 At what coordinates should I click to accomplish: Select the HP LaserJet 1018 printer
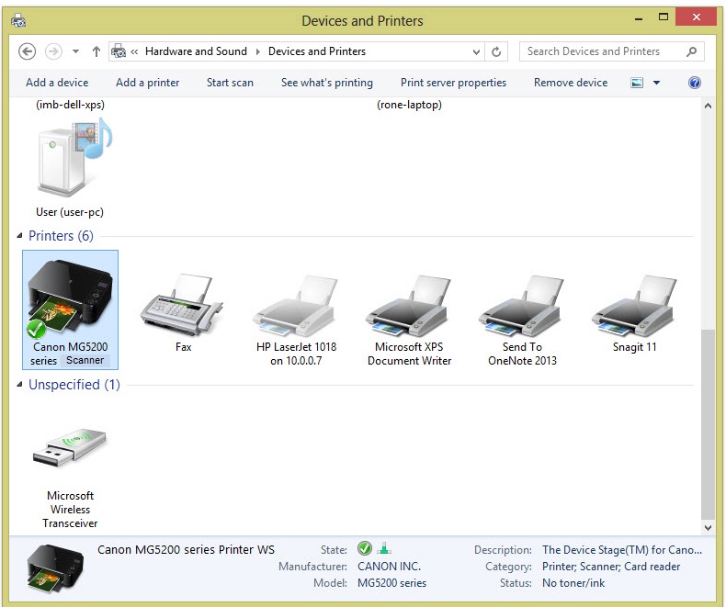296,306
